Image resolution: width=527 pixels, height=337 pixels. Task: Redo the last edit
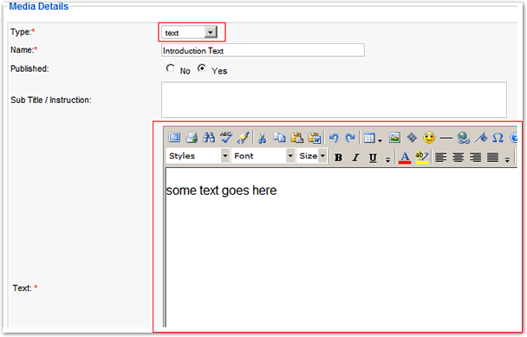(350, 138)
